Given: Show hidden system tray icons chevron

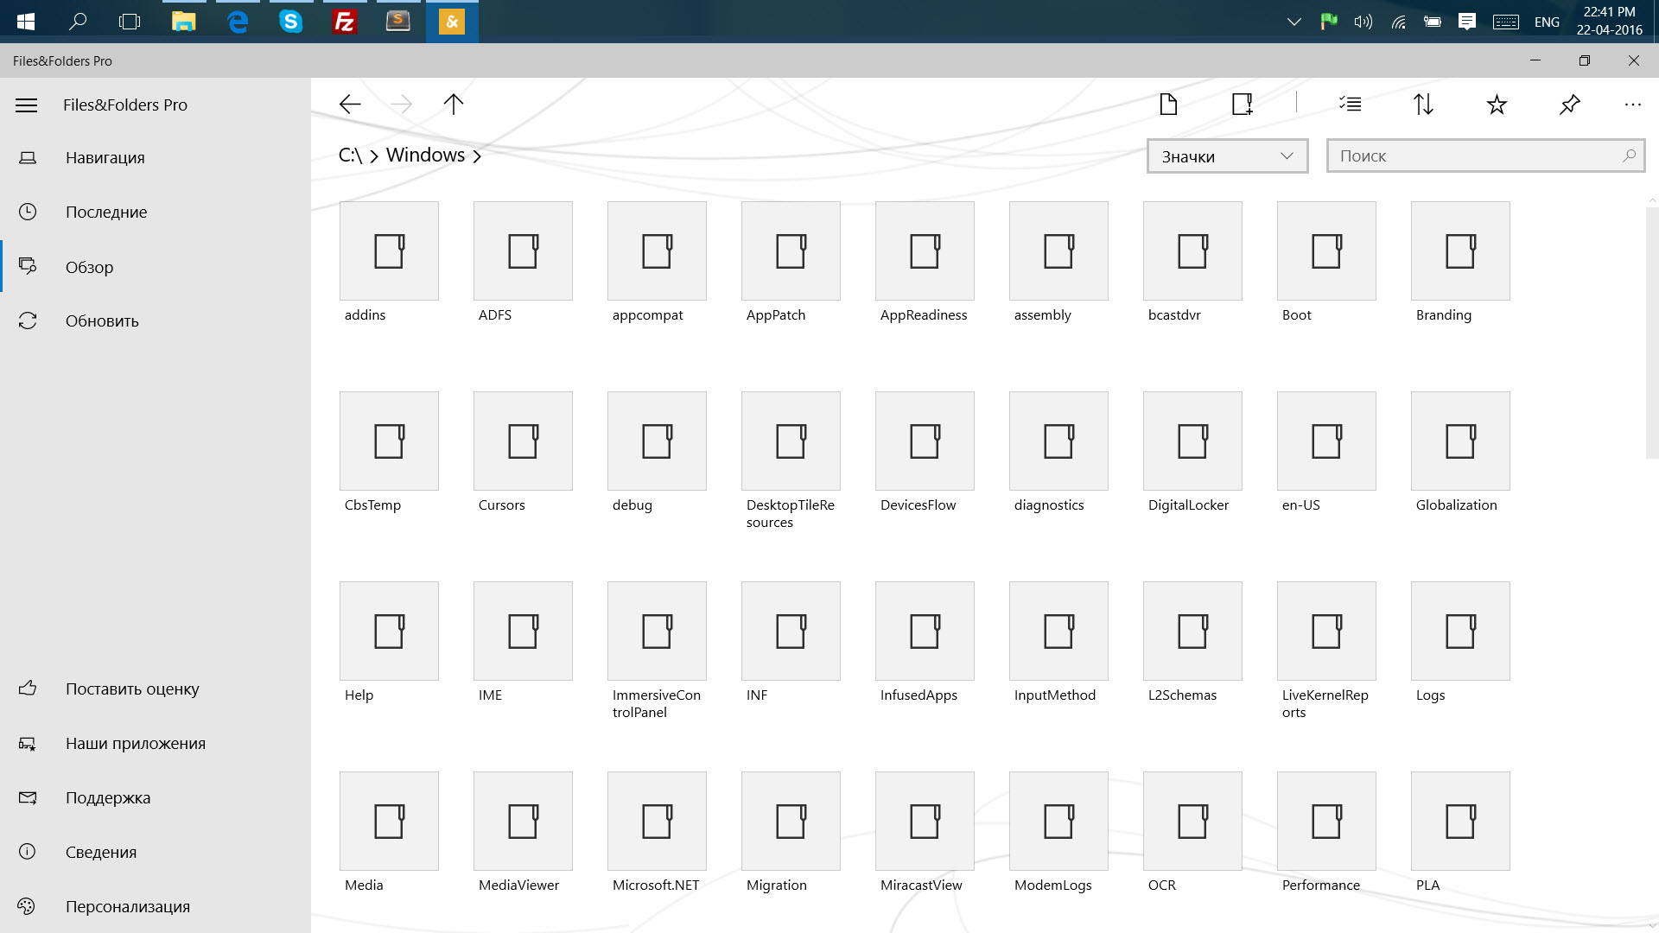Looking at the screenshot, I should tap(1294, 22).
